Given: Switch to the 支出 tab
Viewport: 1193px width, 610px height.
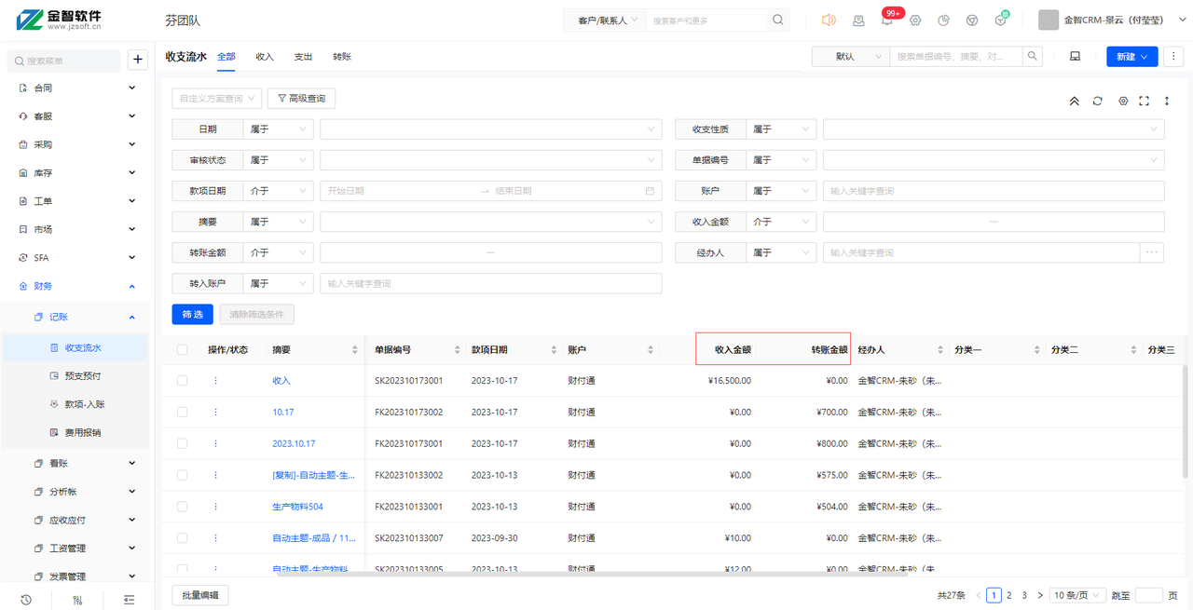Looking at the screenshot, I should (303, 57).
